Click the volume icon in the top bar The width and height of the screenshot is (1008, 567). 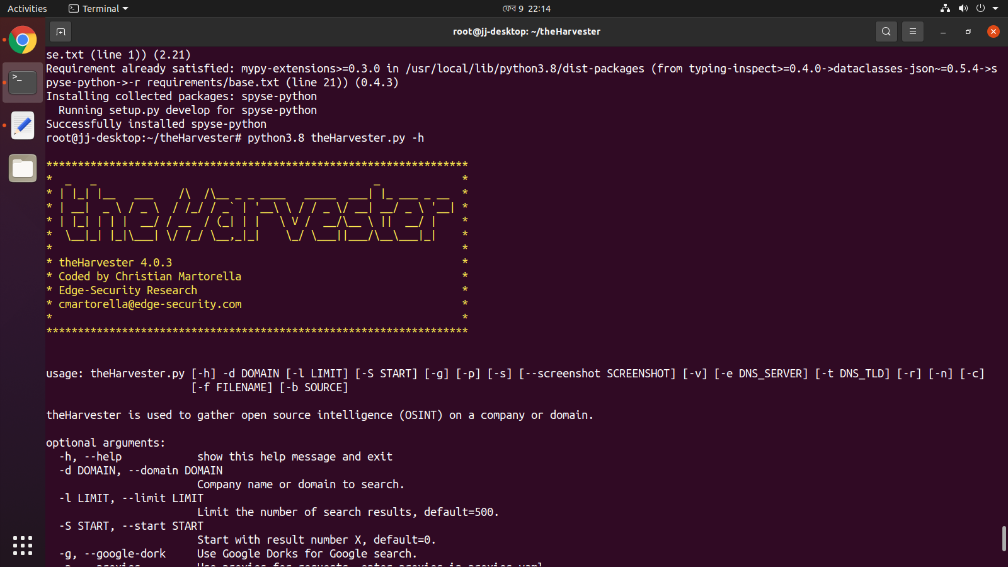[x=963, y=8]
